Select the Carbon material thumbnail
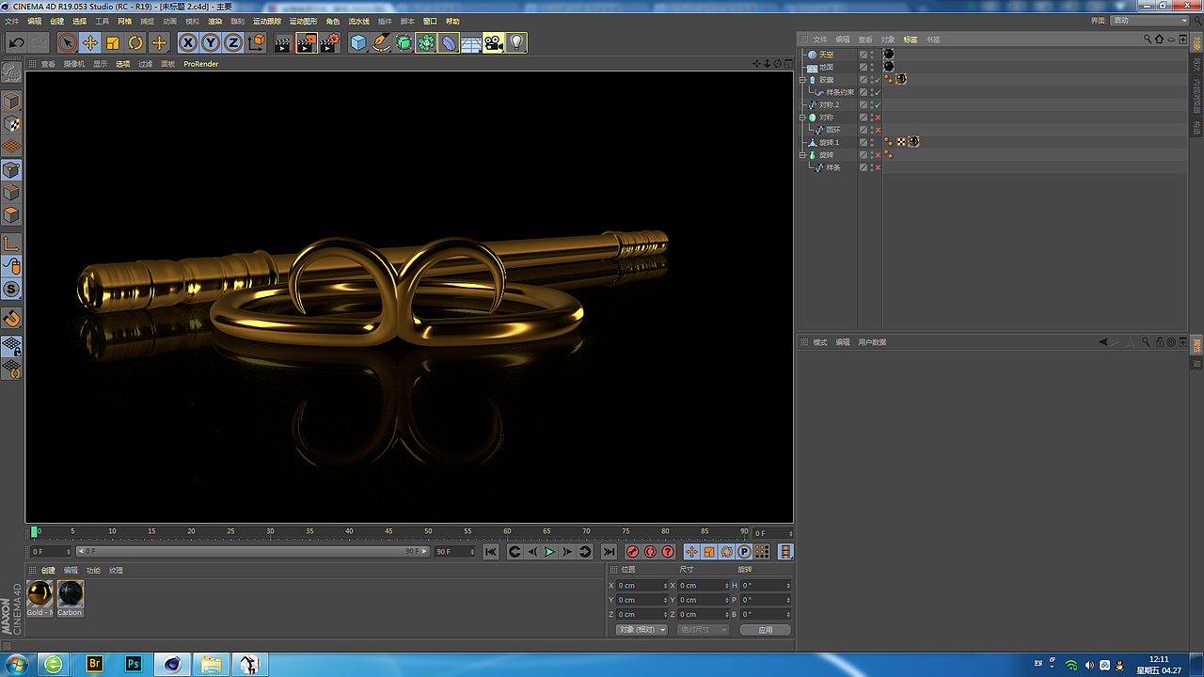 click(x=70, y=598)
